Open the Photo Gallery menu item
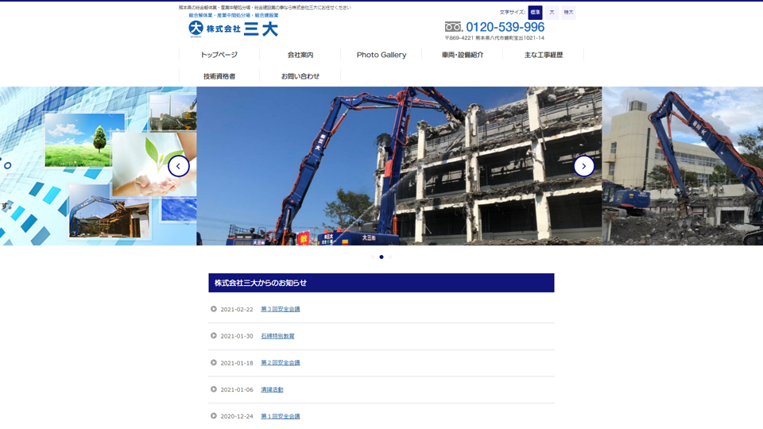This screenshot has height=429, width=763. pyautogui.click(x=381, y=55)
